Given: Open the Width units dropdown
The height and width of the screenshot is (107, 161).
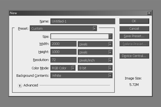Looking at the screenshot, I should pyautogui.click(x=110, y=44).
